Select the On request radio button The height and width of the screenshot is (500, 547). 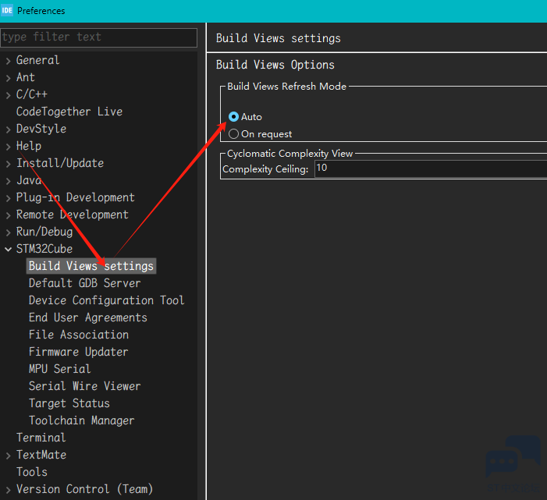233,134
